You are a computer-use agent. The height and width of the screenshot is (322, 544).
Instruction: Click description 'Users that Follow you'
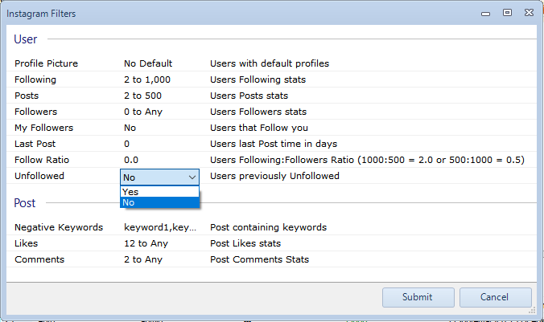coord(259,128)
